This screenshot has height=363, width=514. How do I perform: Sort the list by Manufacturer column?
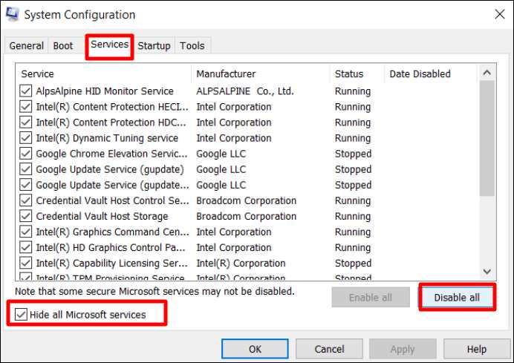[x=226, y=73]
